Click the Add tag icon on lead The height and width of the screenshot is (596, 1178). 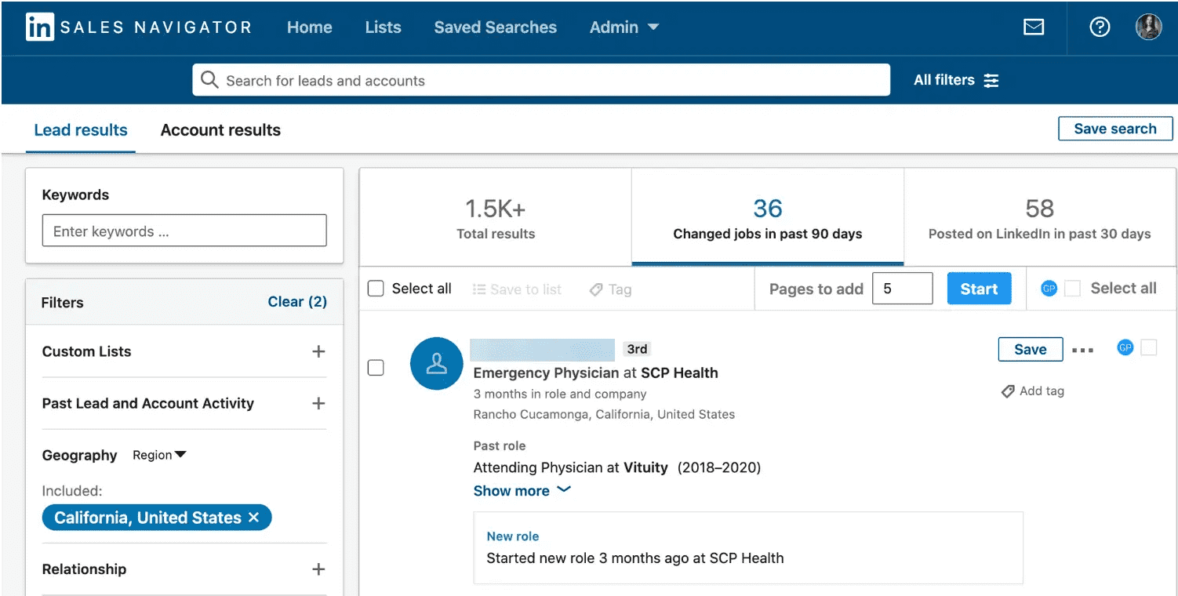(x=1009, y=391)
